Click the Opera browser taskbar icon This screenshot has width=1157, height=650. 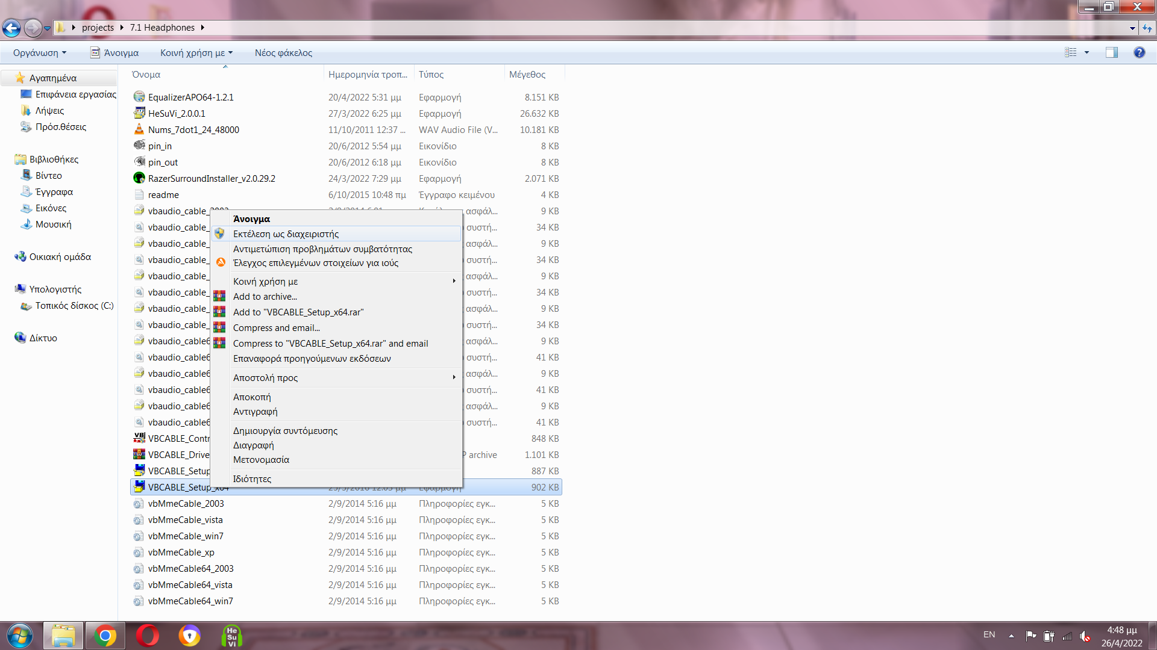coord(148,636)
